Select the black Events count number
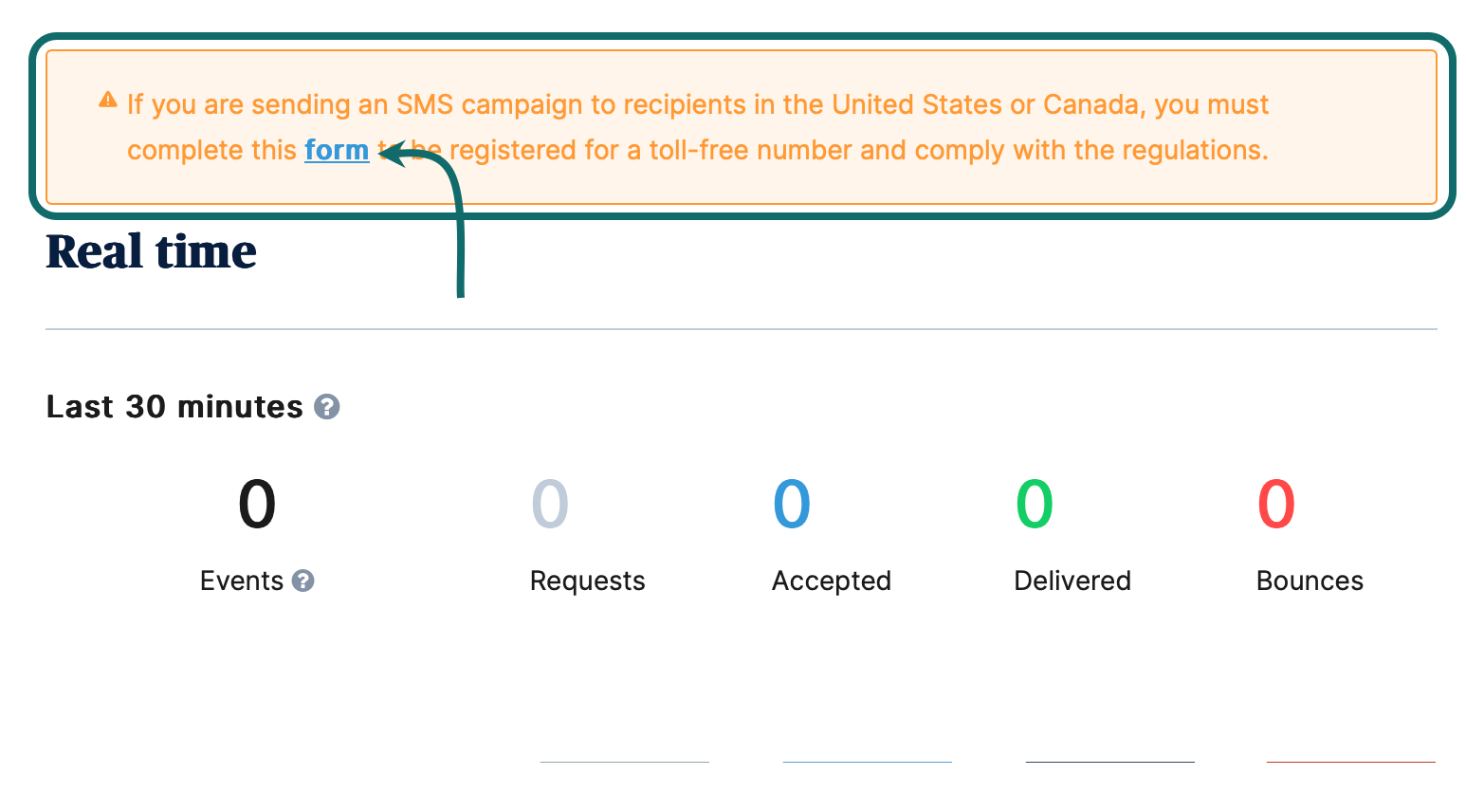Image resolution: width=1466 pixels, height=812 pixels. 257,504
